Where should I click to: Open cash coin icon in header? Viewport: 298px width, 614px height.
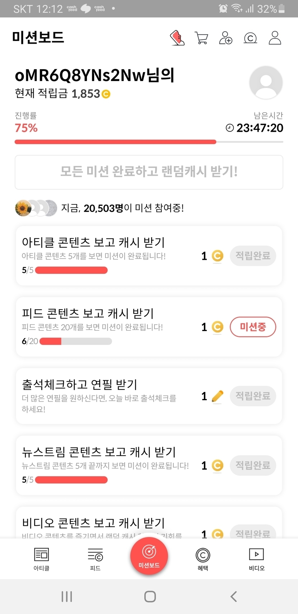250,38
